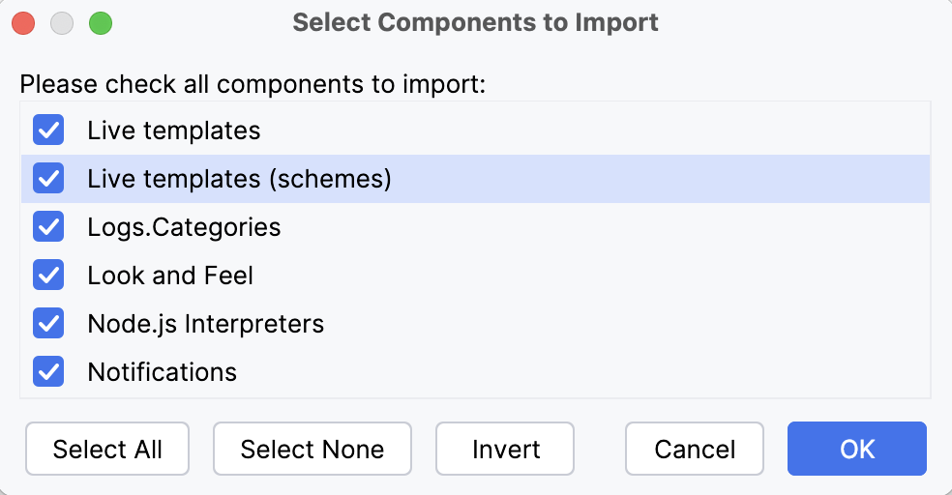Click the Select Components to Import title bar
The image size is (952, 495).
tap(475, 22)
